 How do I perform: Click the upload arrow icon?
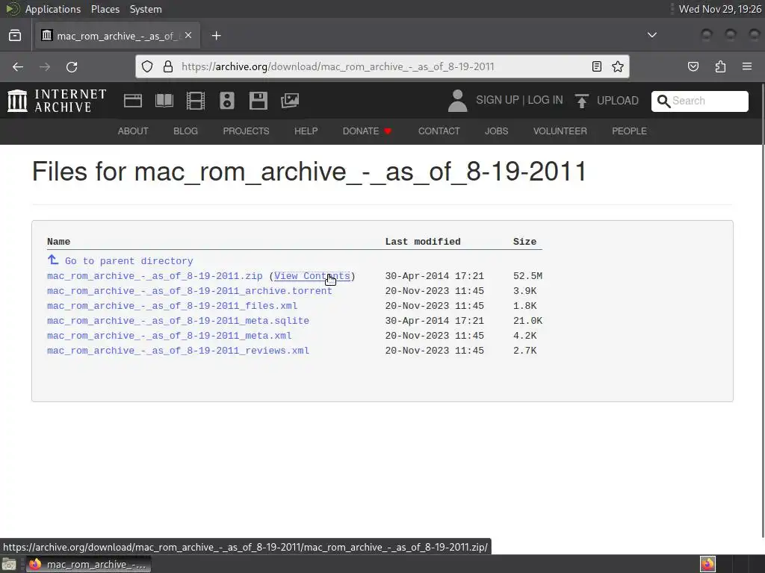581,101
